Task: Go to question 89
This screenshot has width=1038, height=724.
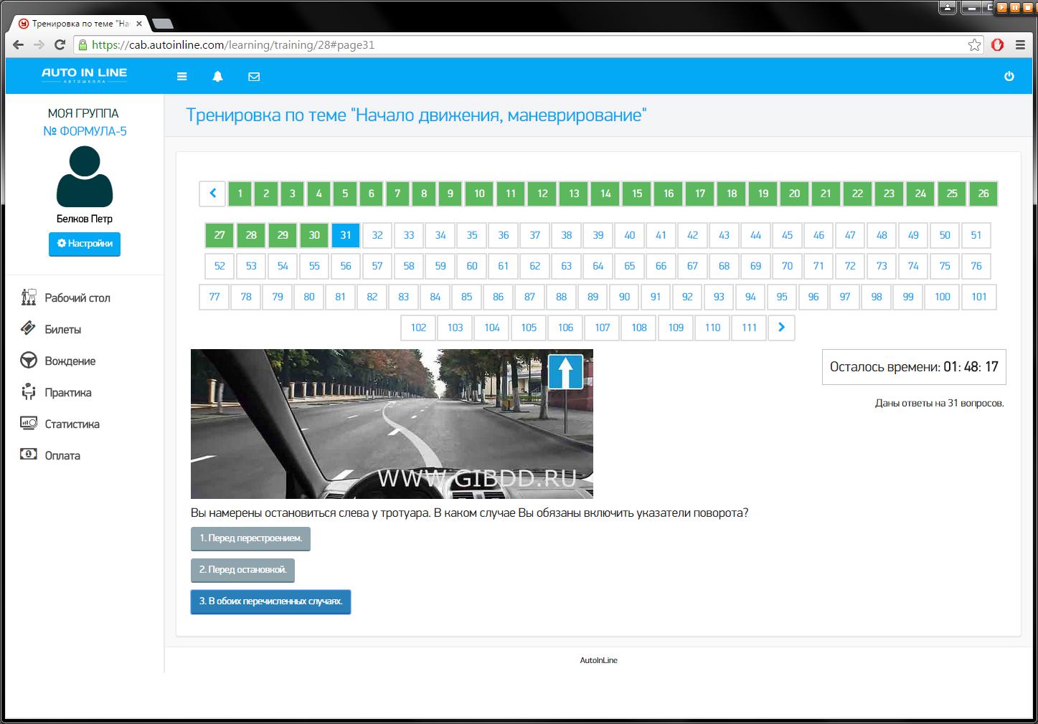Action: coord(593,297)
